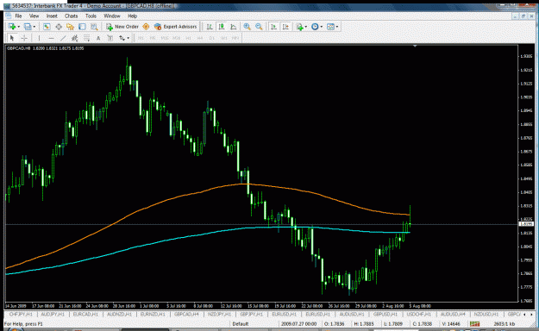Open the View menu
The width and height of the screenshot is (539, 331).
34,16
